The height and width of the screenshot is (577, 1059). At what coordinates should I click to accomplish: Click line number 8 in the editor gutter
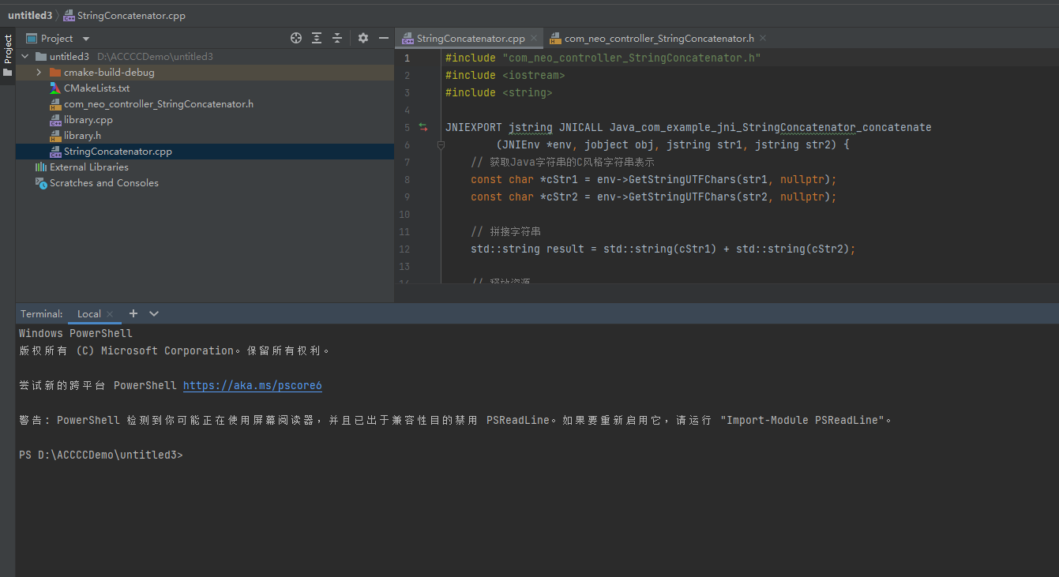[407, 180]
